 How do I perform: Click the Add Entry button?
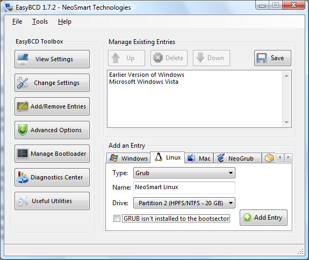point(263,218)
